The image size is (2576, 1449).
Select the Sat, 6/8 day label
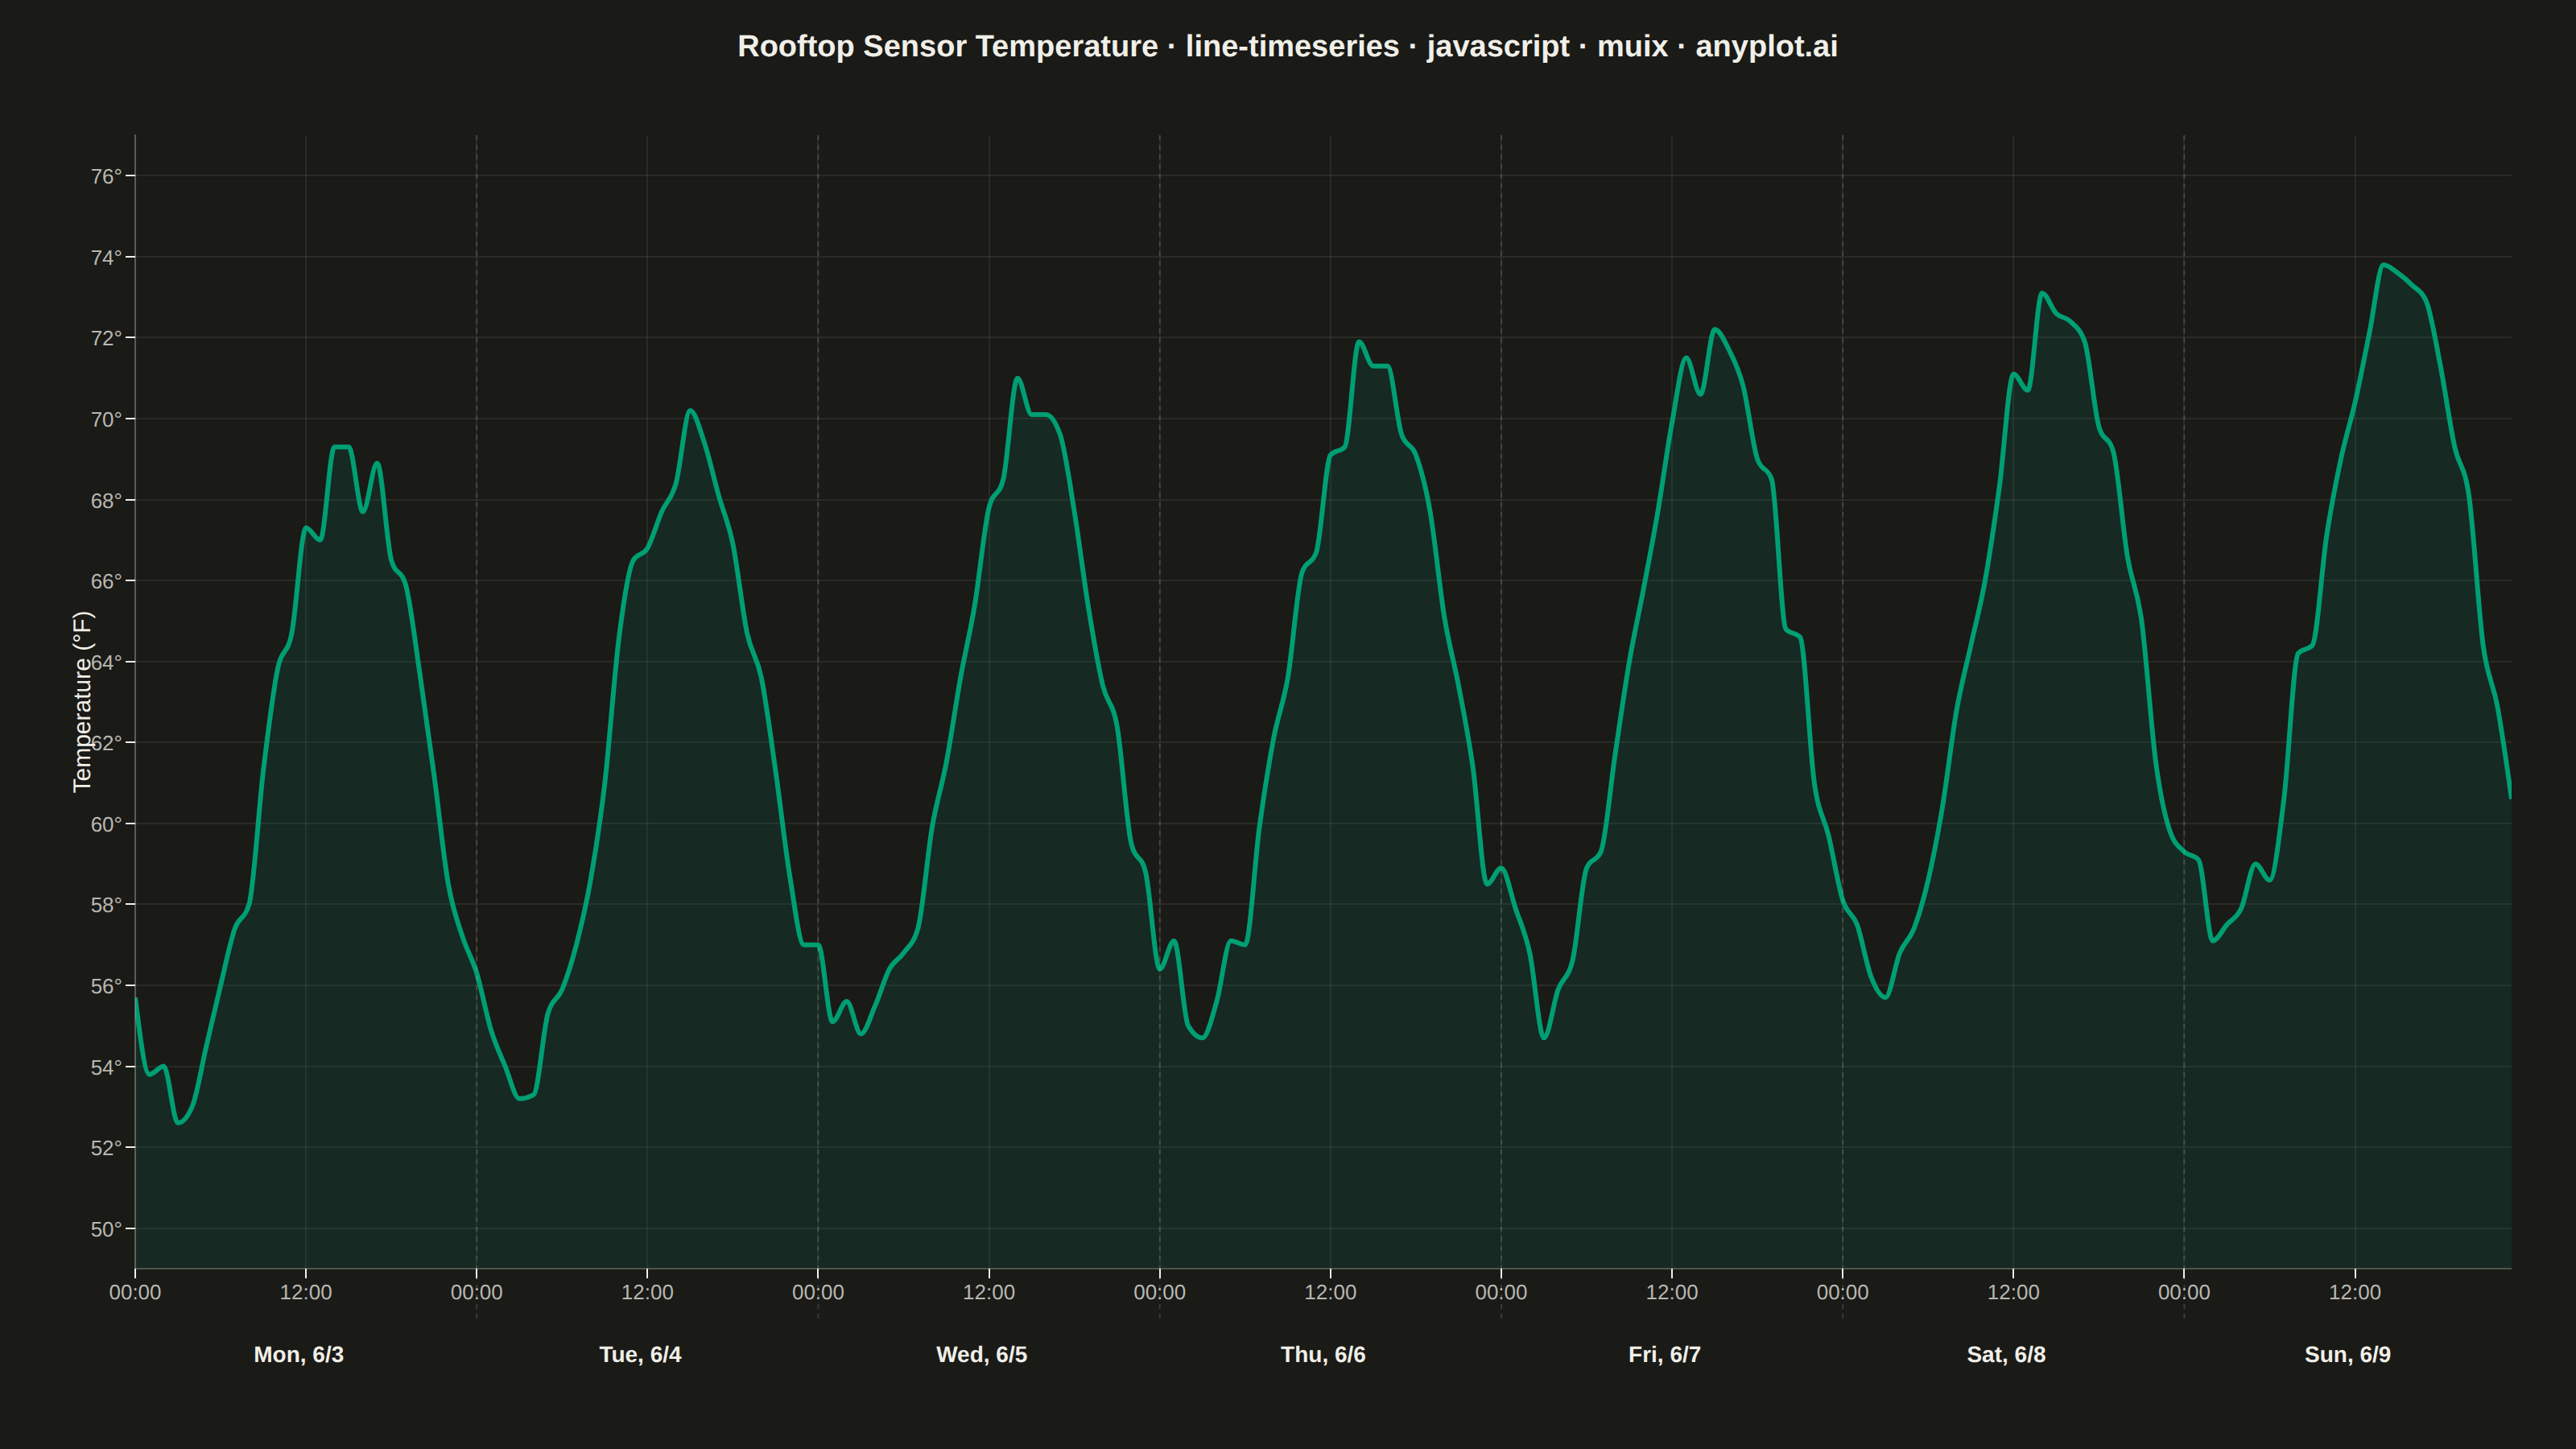pos(2006,1354)
